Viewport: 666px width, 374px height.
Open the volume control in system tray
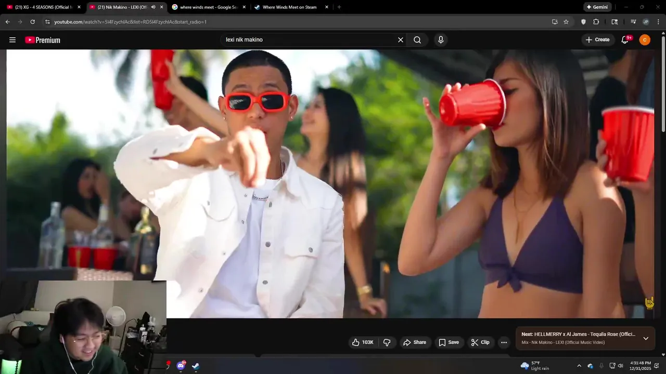(620, 366)
